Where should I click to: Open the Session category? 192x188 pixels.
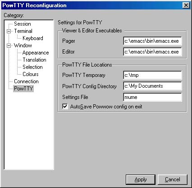(23, 24)
